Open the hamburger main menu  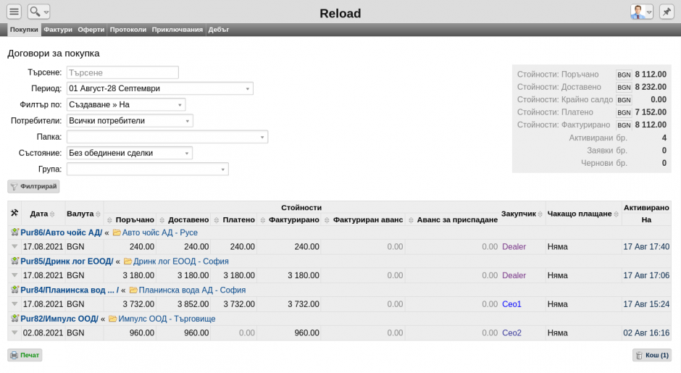[14, 12]
